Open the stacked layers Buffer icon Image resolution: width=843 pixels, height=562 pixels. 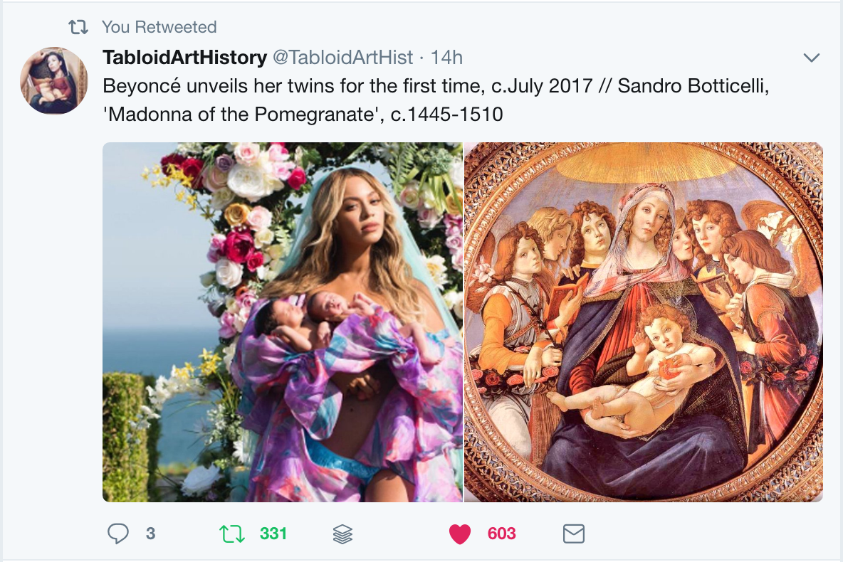(x=342, y=534)
